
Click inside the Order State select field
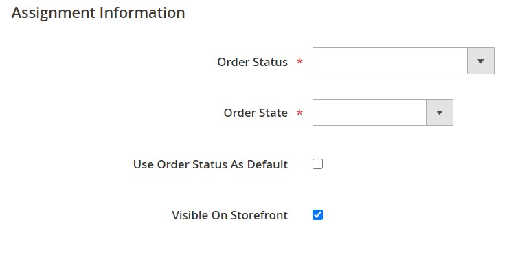coord(383,113)
